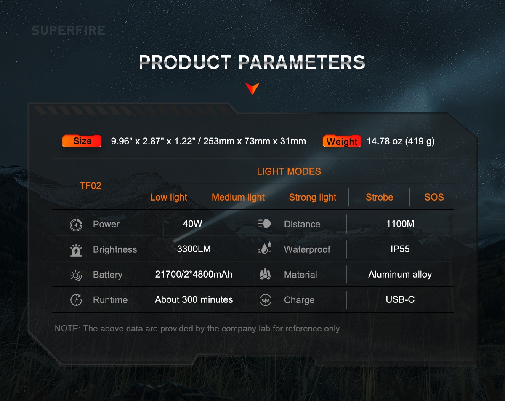Click the orange Weight badge
Screen dimensions: 505x401
[342, 142]
